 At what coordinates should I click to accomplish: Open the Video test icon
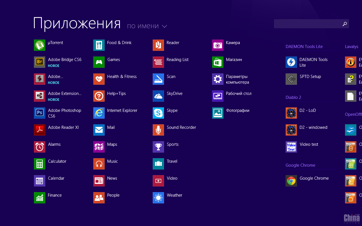point(291,147)
